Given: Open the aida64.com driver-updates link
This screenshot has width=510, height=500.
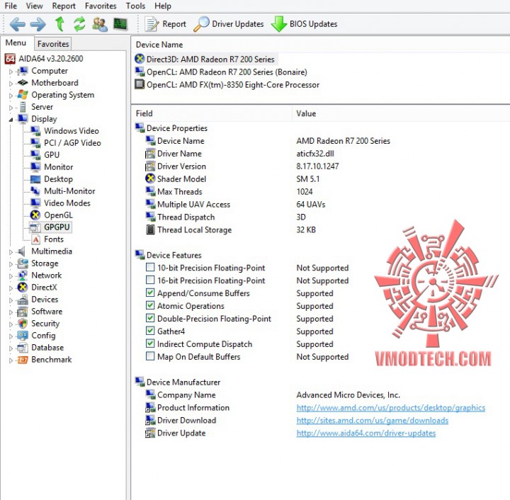Looking at the screenshot, I should click(x=366, y=433).
